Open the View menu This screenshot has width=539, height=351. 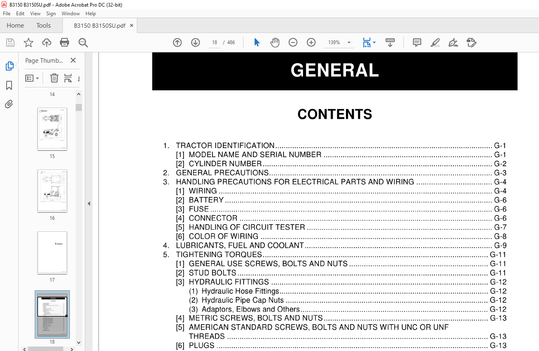click(x=36, y=14)
